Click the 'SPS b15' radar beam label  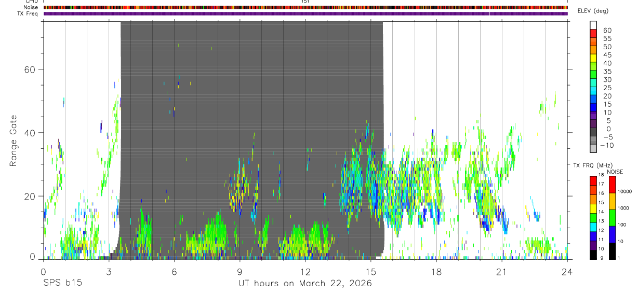(x=62, y=284)
